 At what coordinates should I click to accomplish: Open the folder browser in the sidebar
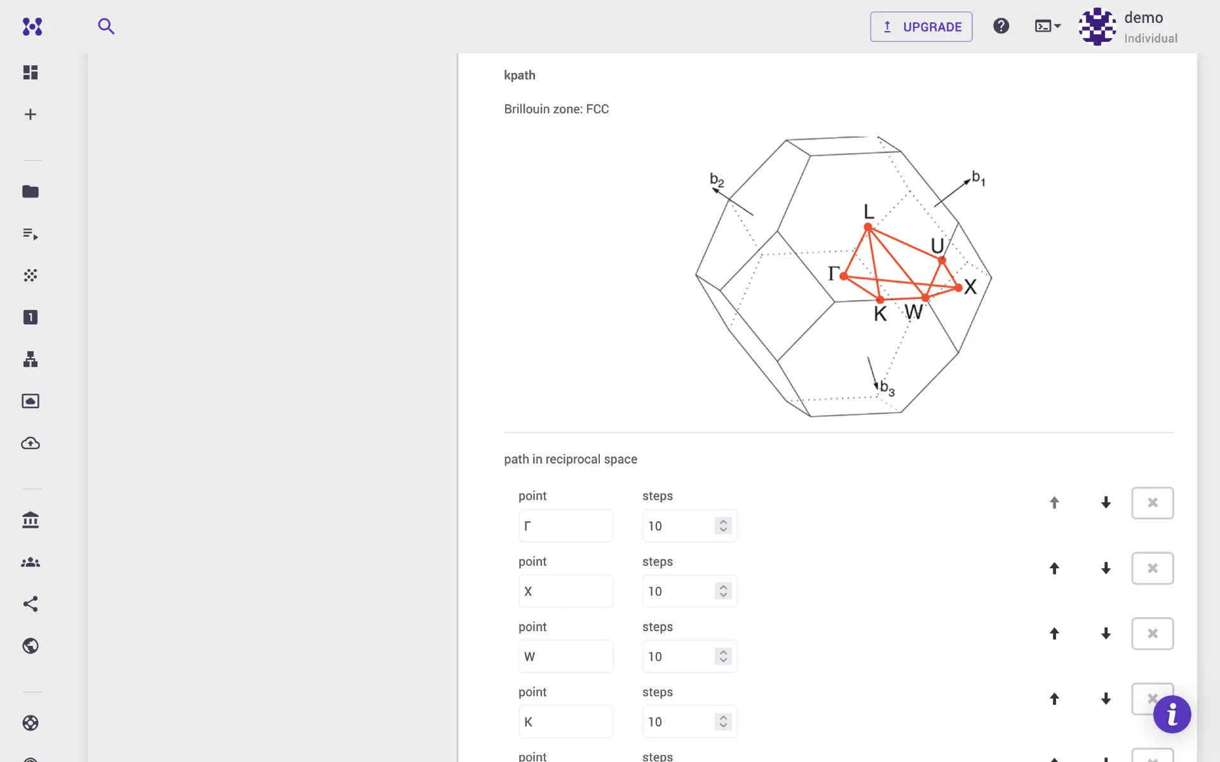click(x=30, y=191)
